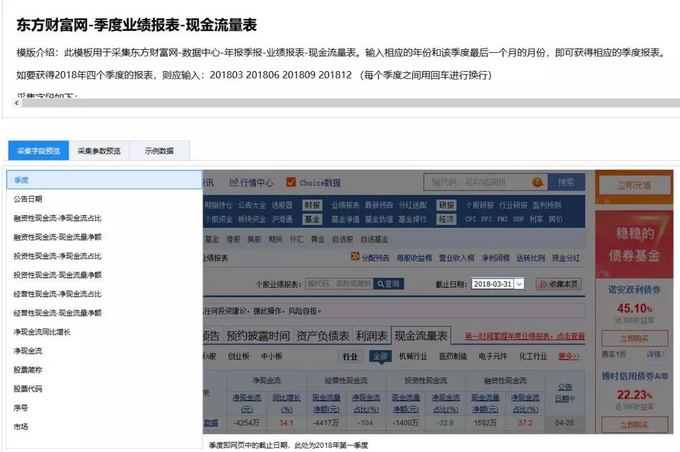Screen dimensions: 680x452
Task: Click the 稳稳的债券基金 banner ad
Action: [634, 244]
